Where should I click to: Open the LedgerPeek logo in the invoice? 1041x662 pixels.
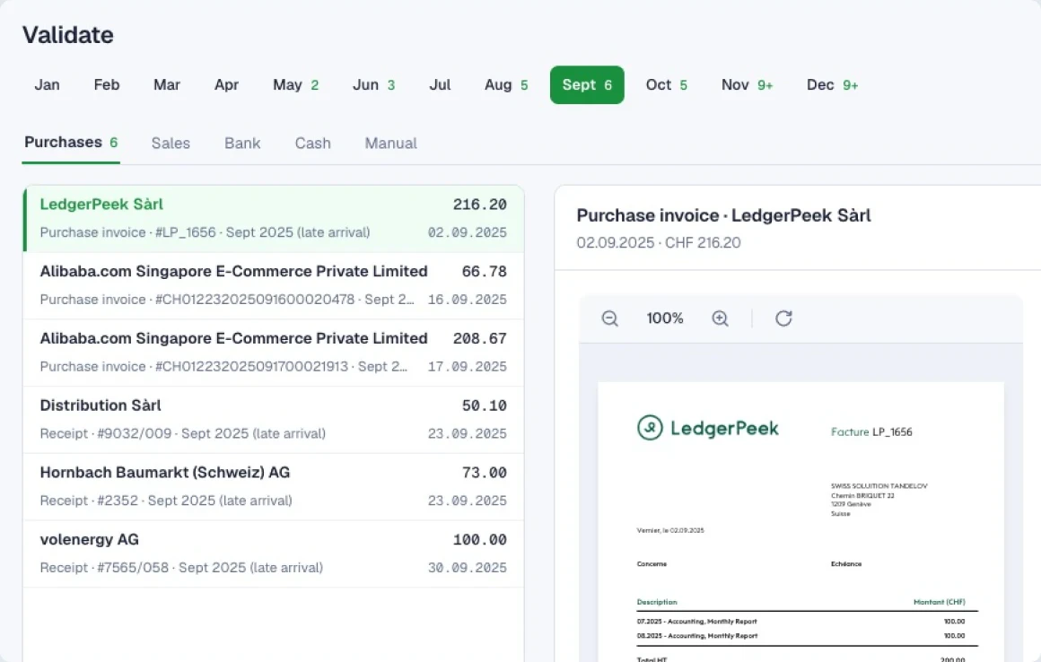coord(708,428)
